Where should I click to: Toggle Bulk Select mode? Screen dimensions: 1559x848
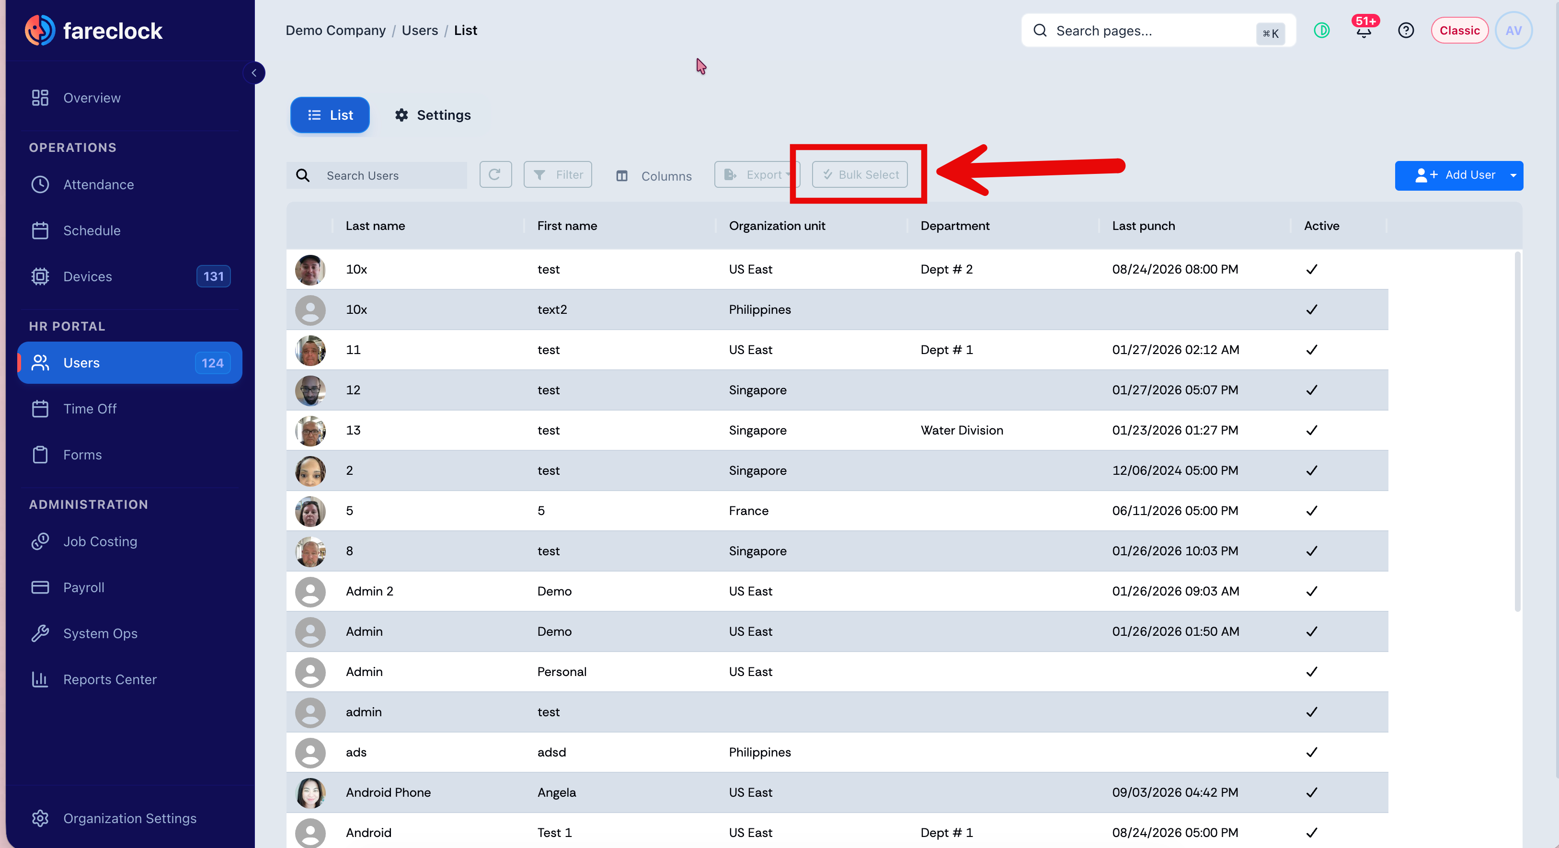click(x=860, y=175)
